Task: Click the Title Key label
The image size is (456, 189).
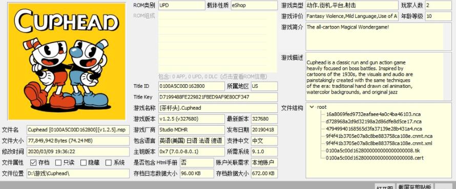Action: tap(143, 97)
